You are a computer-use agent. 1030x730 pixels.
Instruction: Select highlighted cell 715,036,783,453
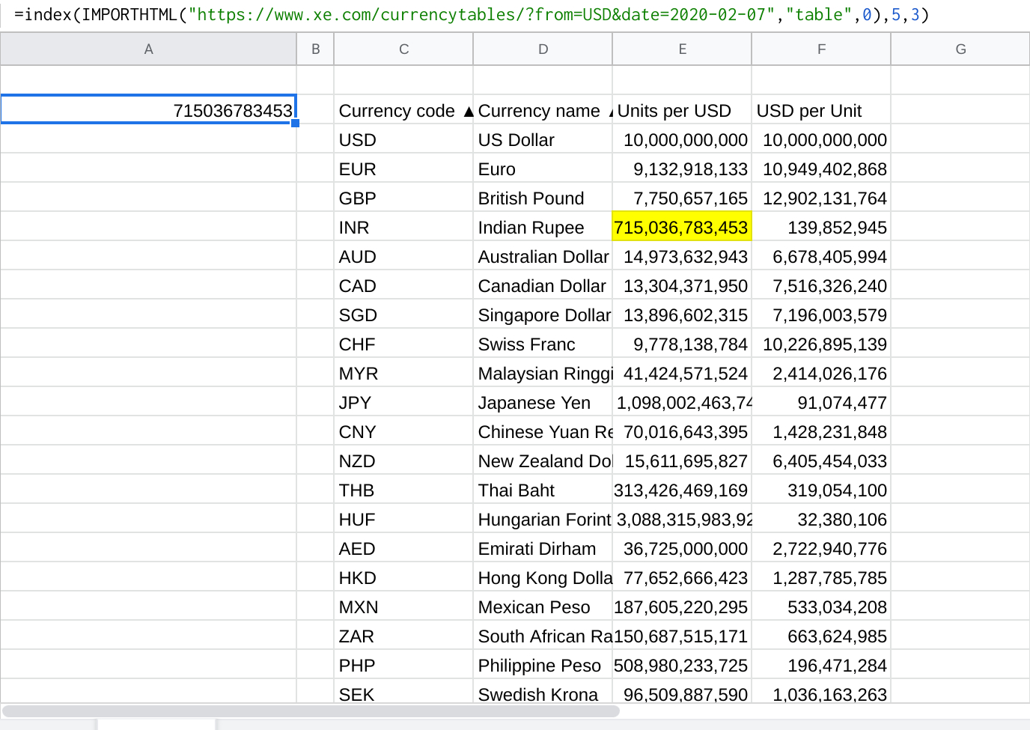[682, 226]
